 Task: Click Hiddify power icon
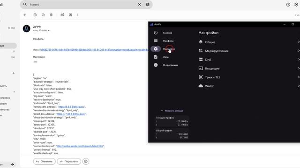(156, 33)
